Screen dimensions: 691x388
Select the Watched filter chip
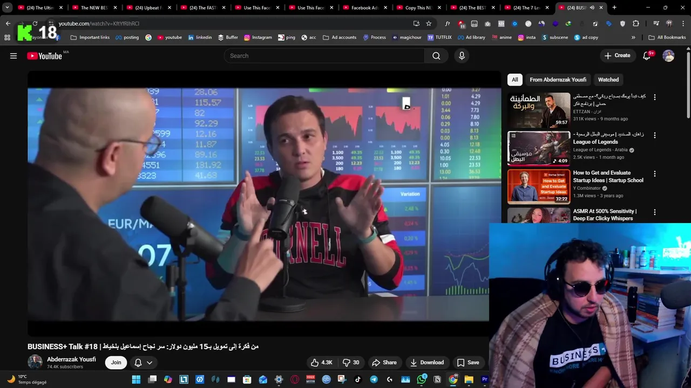click(x=608, y=80)
